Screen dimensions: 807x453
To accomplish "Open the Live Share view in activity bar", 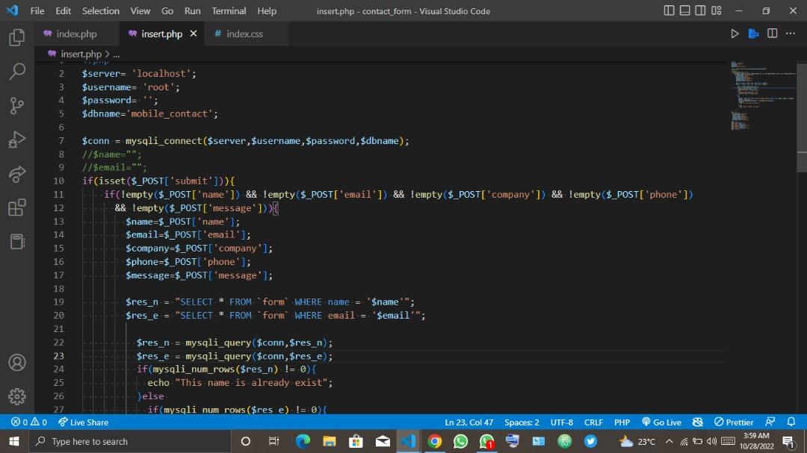I will coord(17,174).
